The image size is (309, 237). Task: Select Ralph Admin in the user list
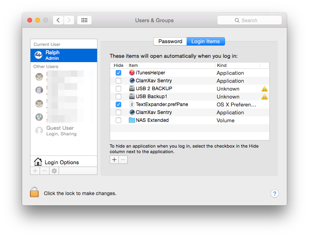click(64, 55)
